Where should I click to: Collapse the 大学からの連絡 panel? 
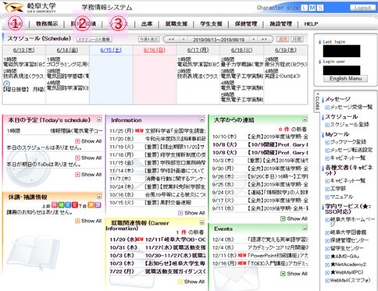tap(305, 119)
